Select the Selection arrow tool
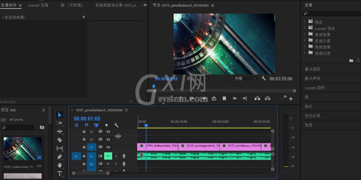The height and width of the screenshot is (180, 361). pos(60,115)
